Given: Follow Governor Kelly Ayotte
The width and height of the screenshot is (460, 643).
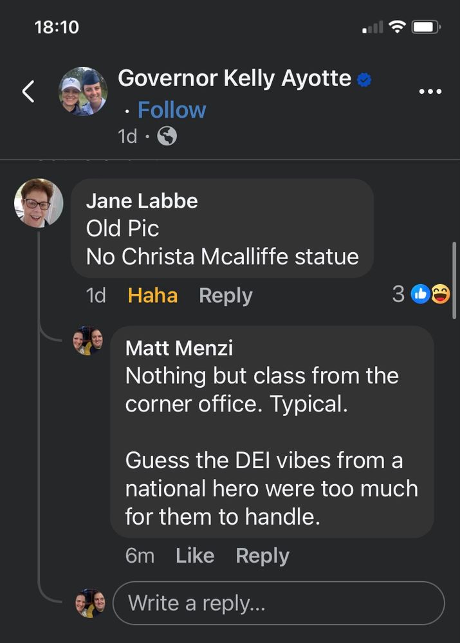Looking at the screenshot, I should (171, 110).
